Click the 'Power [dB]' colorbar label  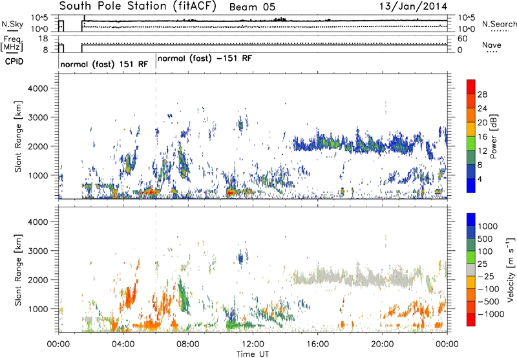tap(494, 136)
